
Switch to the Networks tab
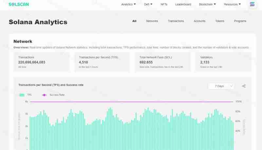[152, 21]
